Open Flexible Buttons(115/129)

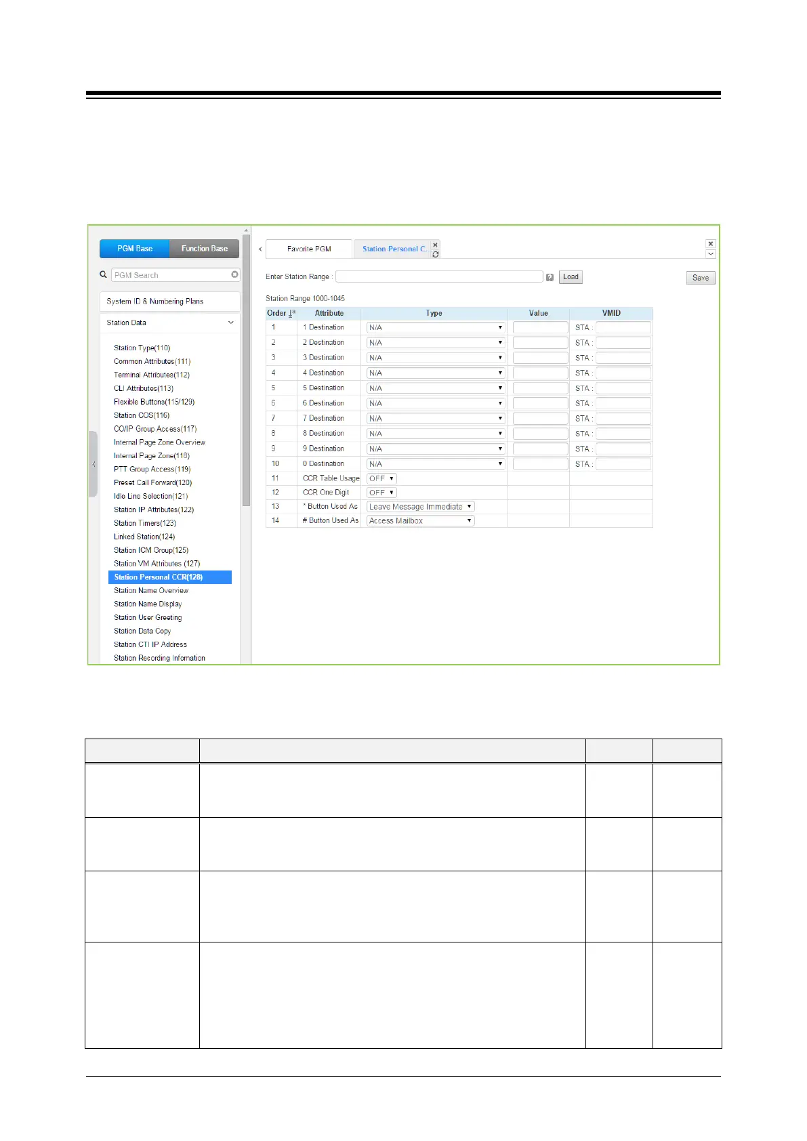click(x=154, y=402)
